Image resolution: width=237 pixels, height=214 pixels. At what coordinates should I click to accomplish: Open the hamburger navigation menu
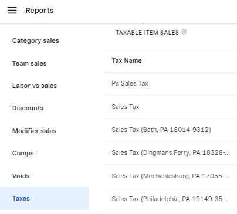[12, 11]
